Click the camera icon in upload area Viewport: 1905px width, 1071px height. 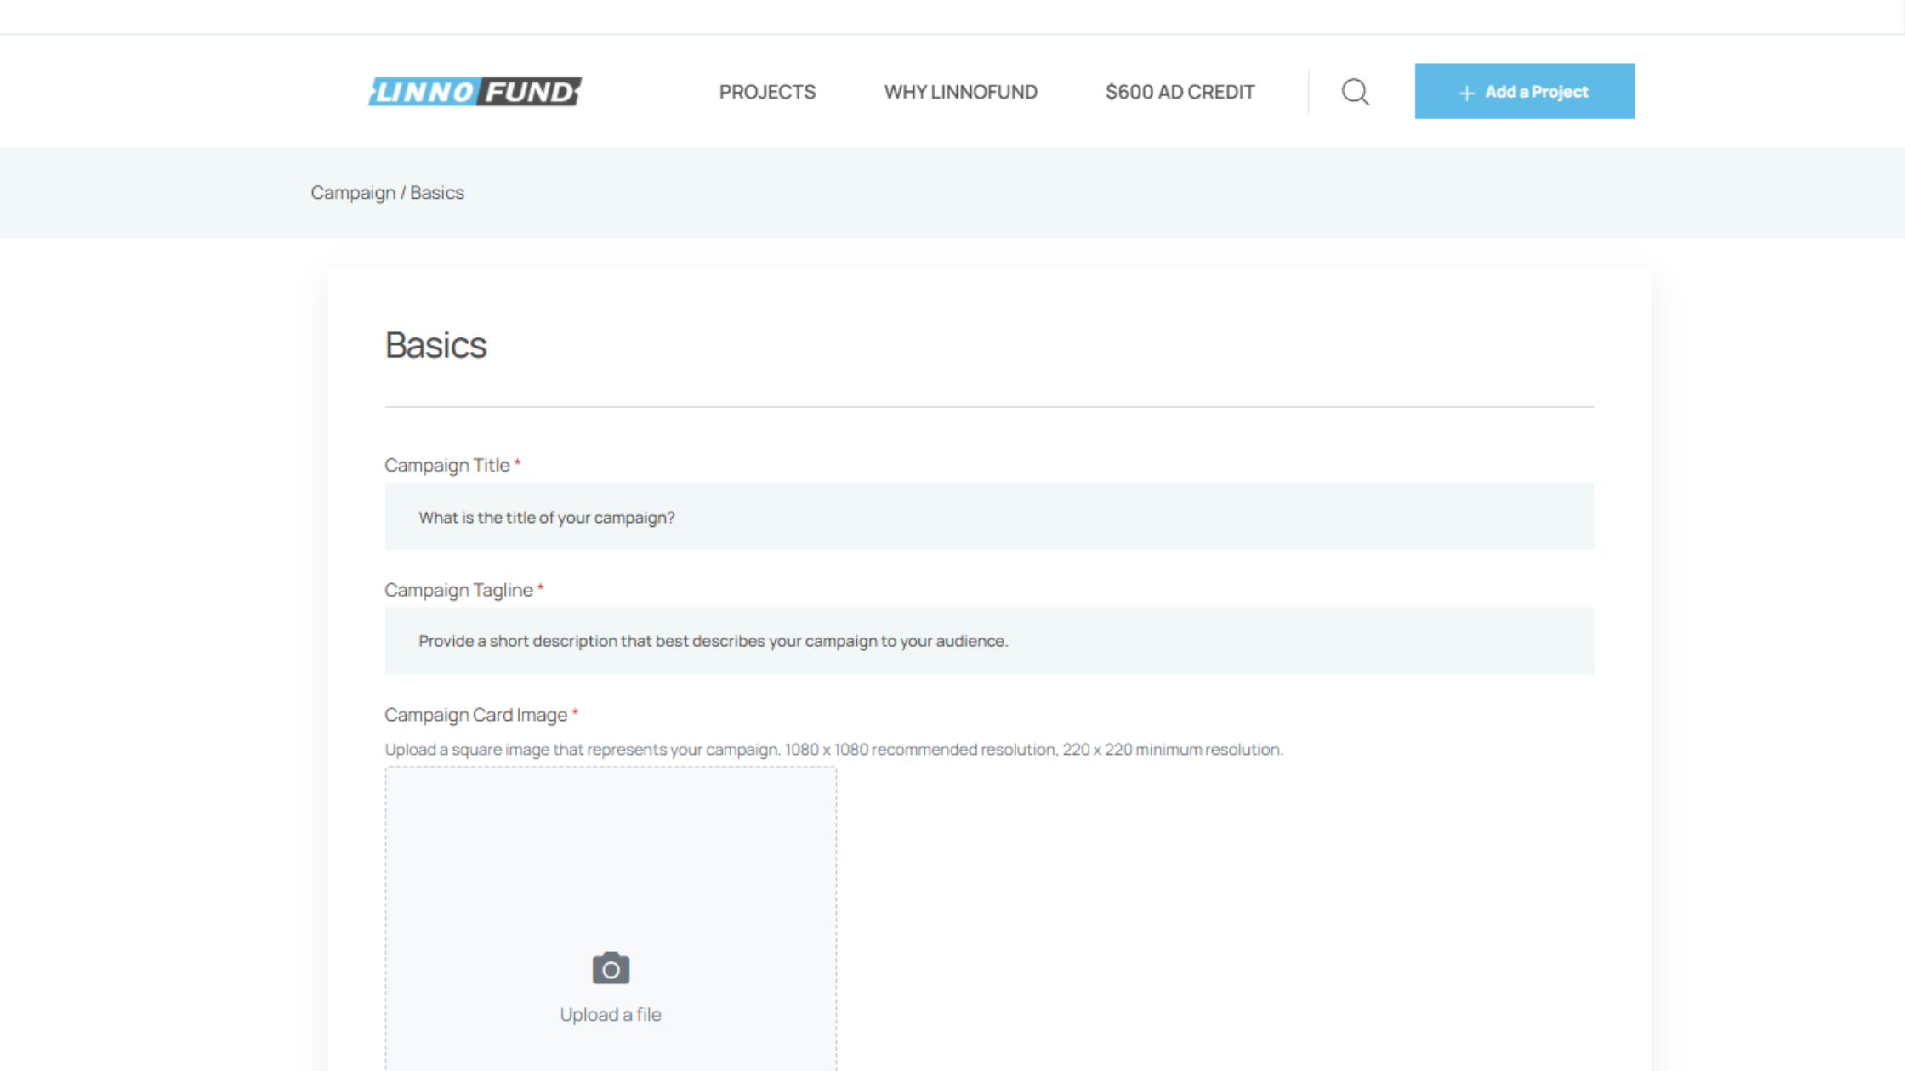click(611, 968)
